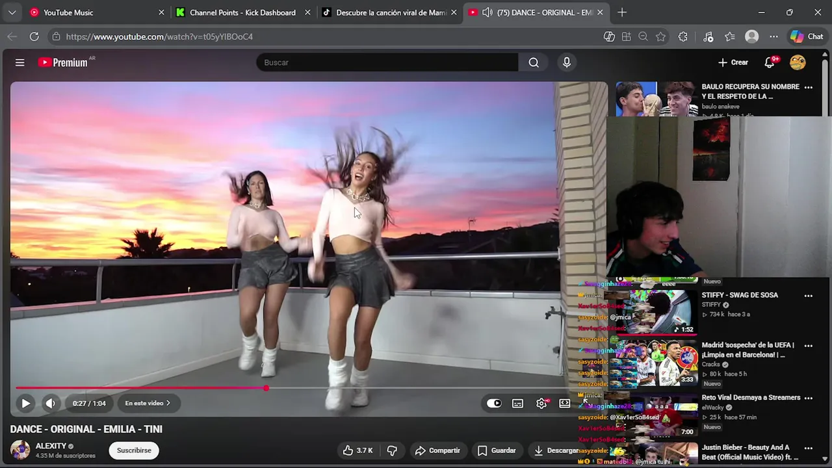
Task: Open browser extensions puzzle icon
Action: click(682, 36)
